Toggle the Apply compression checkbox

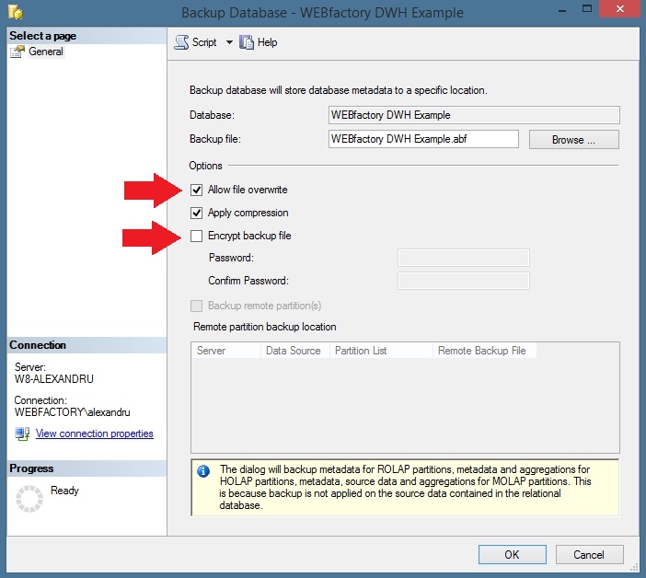(196, 213)
